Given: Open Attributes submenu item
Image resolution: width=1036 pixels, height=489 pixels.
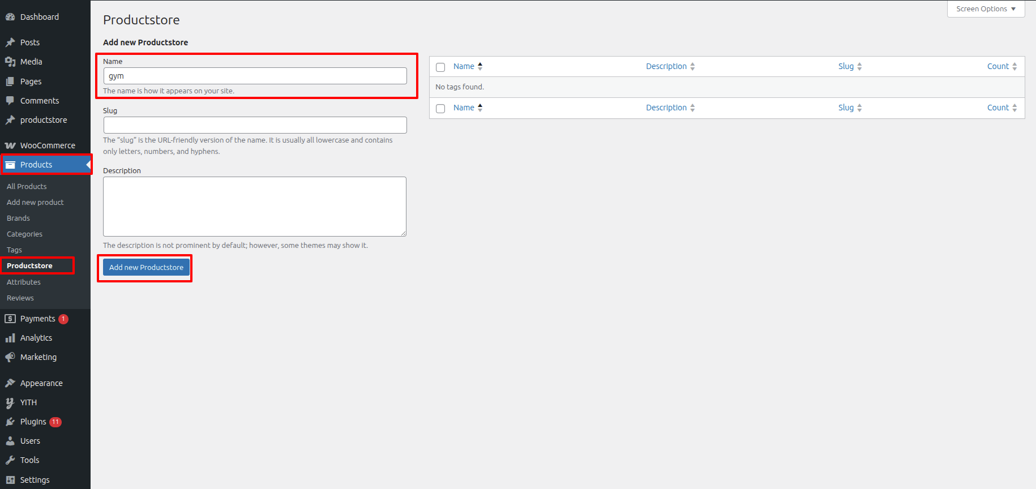Looking at the screenshot, I should click(x=24, y=282).
